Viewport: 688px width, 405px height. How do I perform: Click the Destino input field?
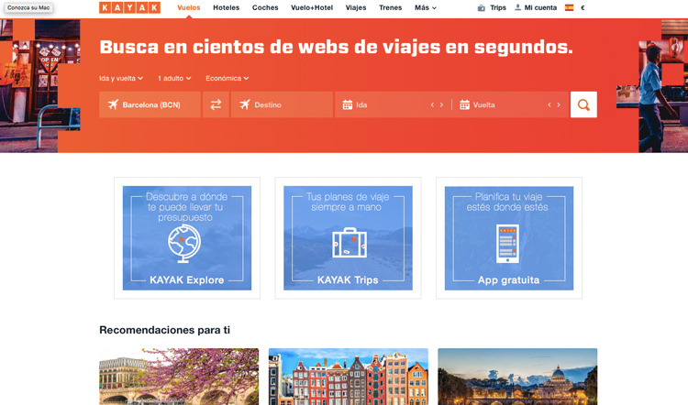click(284, 104)
